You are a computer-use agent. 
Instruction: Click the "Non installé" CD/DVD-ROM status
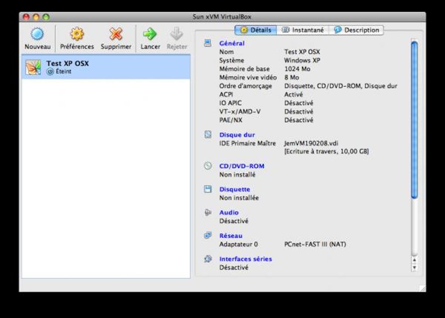tap(237, 175)
